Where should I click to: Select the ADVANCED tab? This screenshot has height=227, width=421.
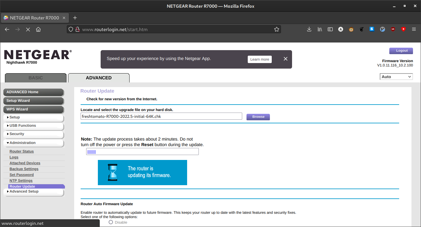[99, 78]
